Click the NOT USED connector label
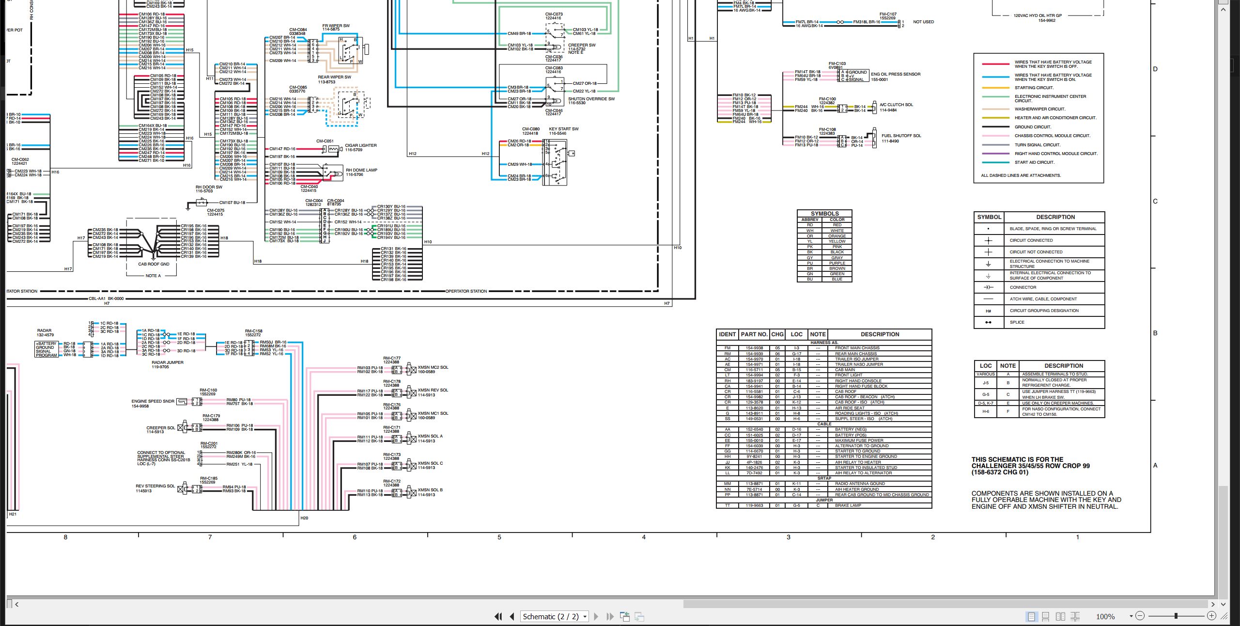This screenshot has width=1240, height=626. (923, 22)
